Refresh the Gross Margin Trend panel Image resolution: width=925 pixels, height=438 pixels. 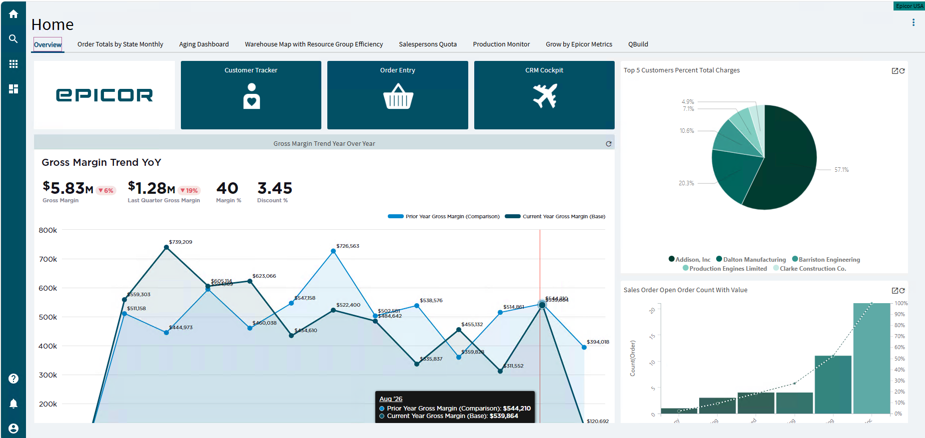point(608,144)
